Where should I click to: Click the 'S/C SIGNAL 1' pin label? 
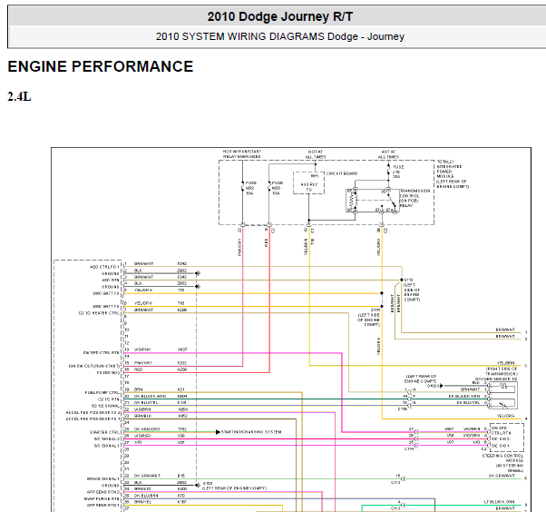(106, 446)
